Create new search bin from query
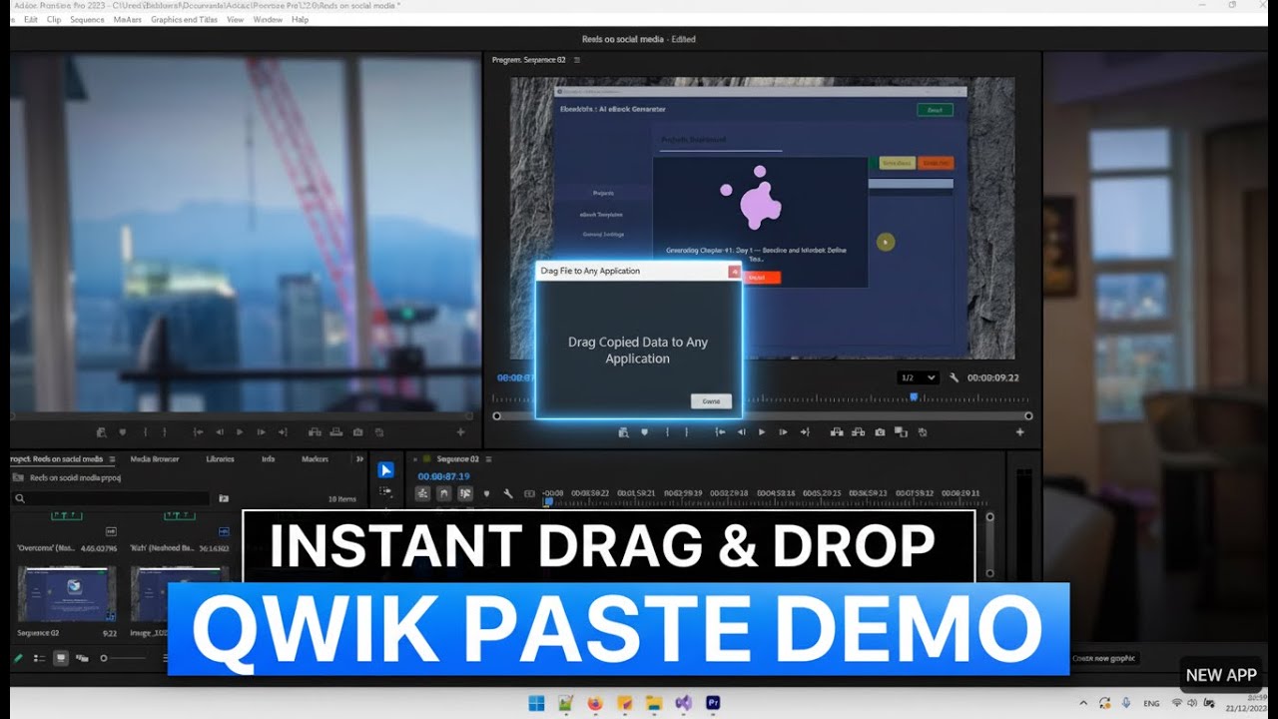Viewport: 1278px width, 719px height. coord(224,498)
